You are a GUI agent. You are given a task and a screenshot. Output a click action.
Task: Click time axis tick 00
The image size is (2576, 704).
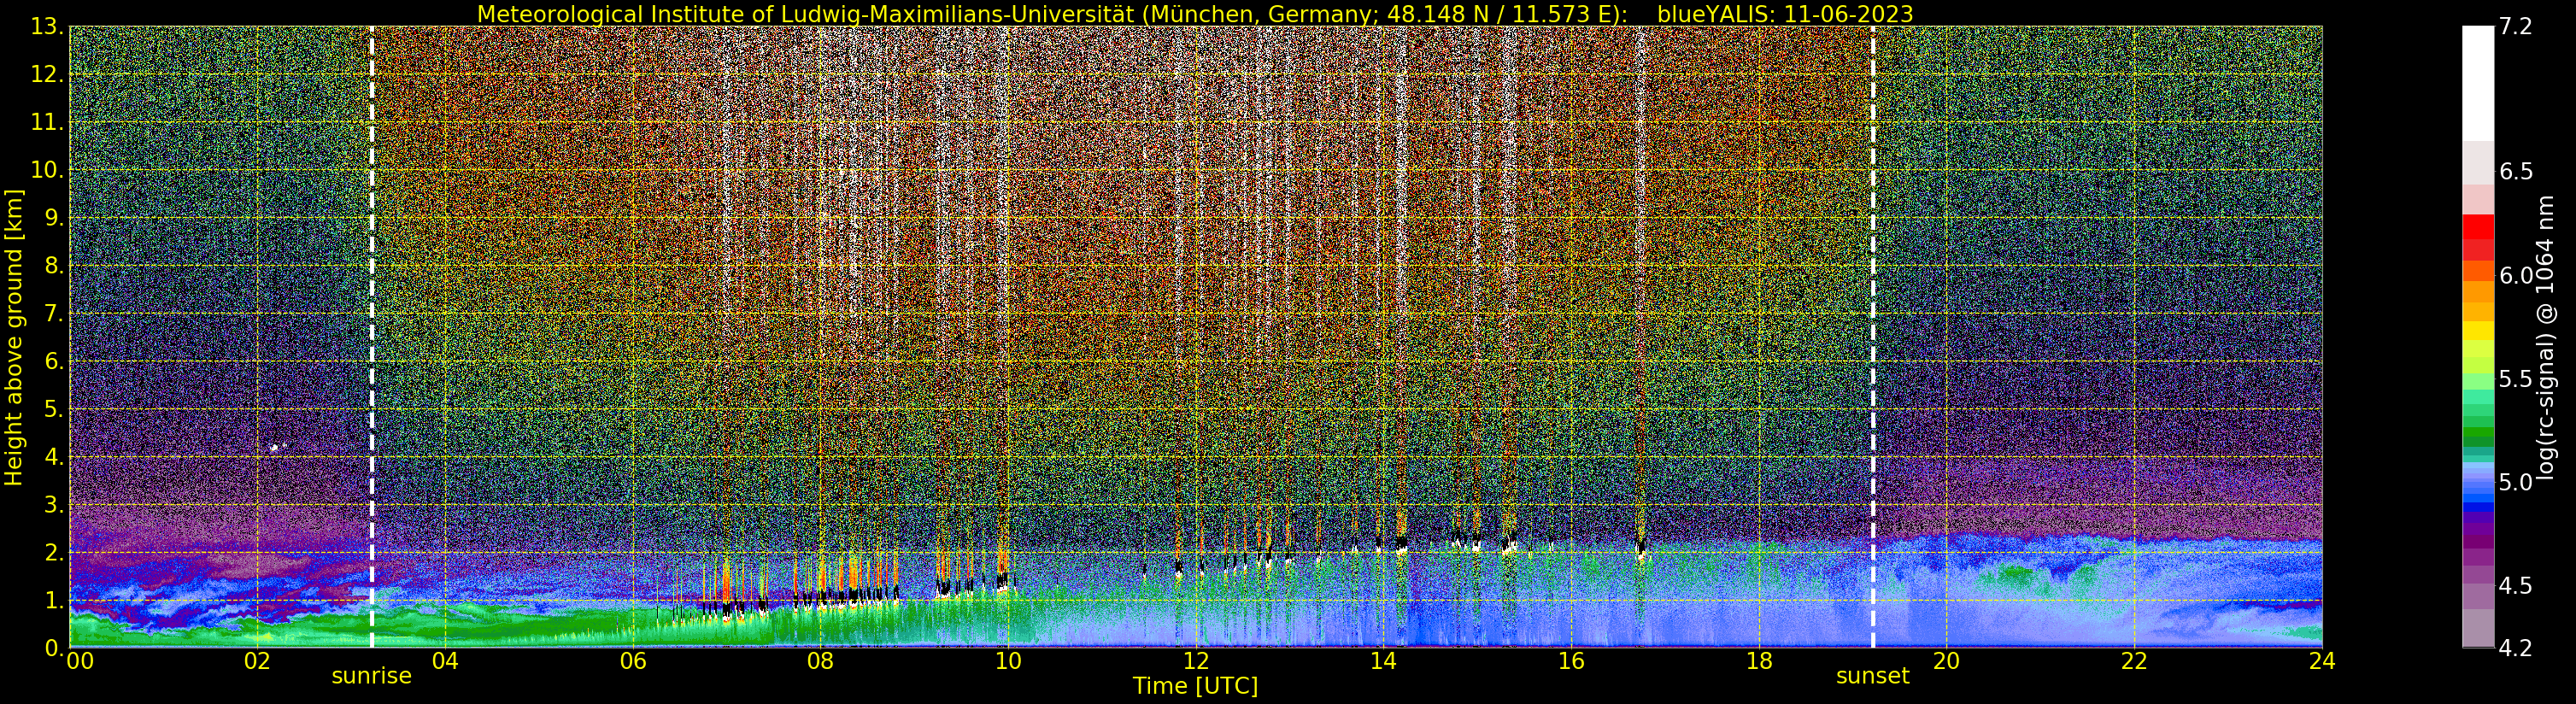coord(80,661)
